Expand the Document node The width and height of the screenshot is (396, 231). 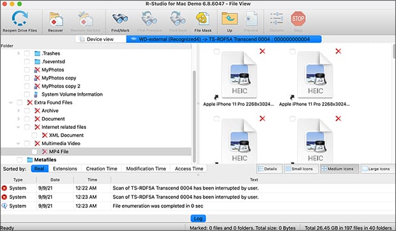pos(18,119)
